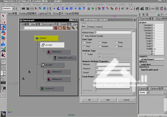Toggle Make Attribute Keyable checkbox
This screenshot has width=167, height=117.
point(83,36)
